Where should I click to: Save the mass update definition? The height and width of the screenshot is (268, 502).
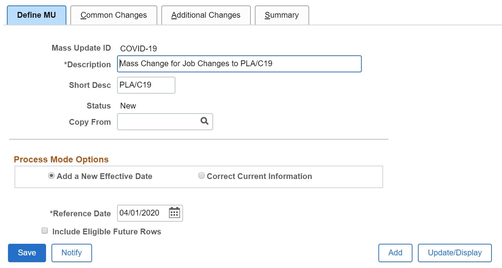click(26, 252)
